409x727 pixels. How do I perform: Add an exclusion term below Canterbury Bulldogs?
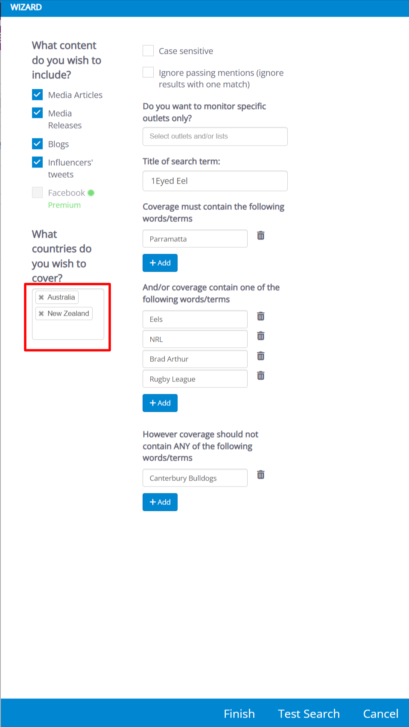pos(160,502)
